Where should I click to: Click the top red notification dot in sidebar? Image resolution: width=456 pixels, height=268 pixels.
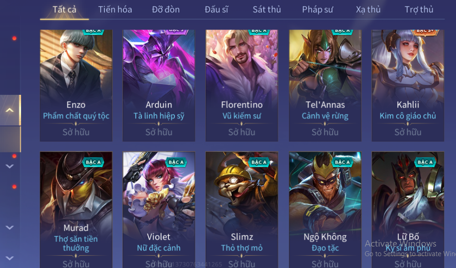tap(14, 38)
